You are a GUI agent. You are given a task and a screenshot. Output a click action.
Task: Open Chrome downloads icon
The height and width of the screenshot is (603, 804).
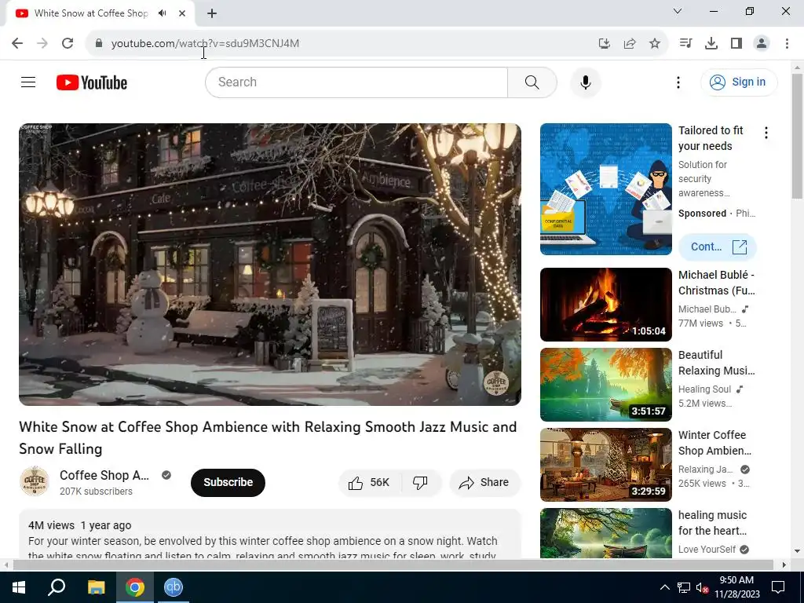point(711,44)
